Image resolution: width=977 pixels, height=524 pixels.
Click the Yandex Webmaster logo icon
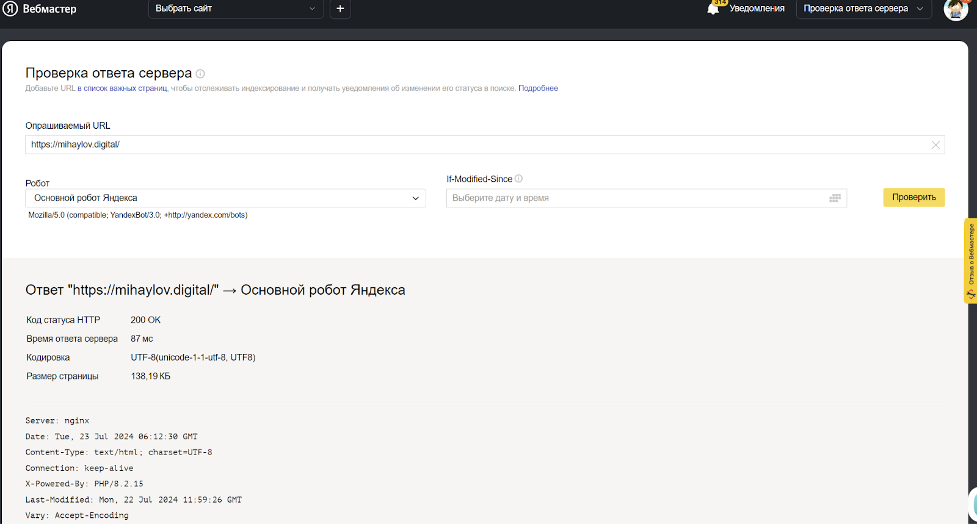[x=10, y=9]
